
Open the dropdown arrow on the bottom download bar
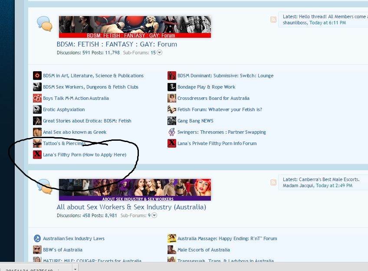[75, 268]
